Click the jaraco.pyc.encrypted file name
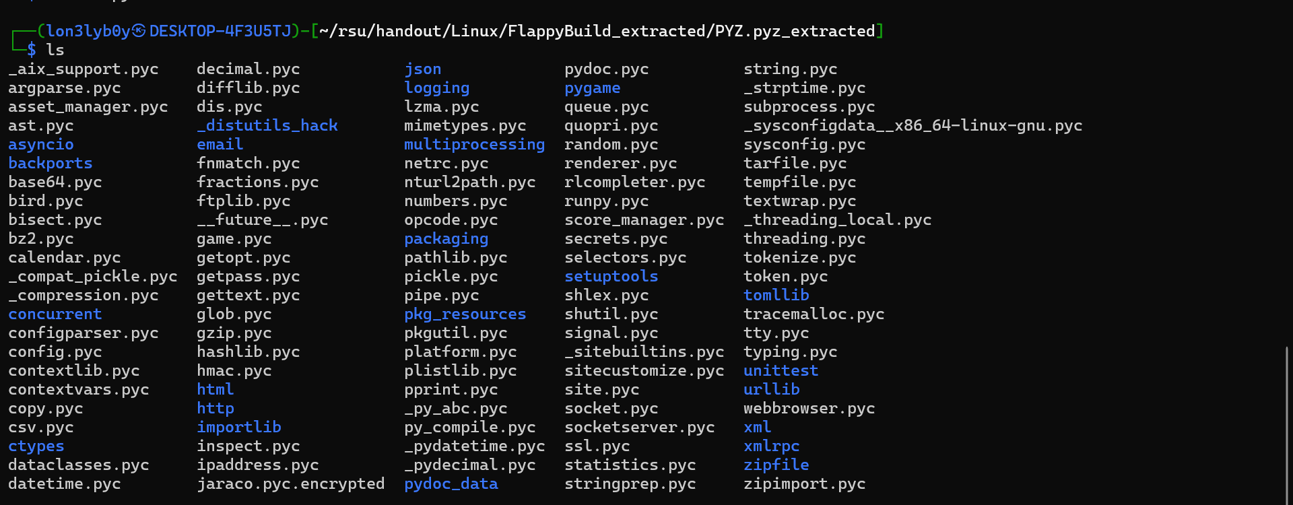 pyautogui.click(x=290, y=484)
